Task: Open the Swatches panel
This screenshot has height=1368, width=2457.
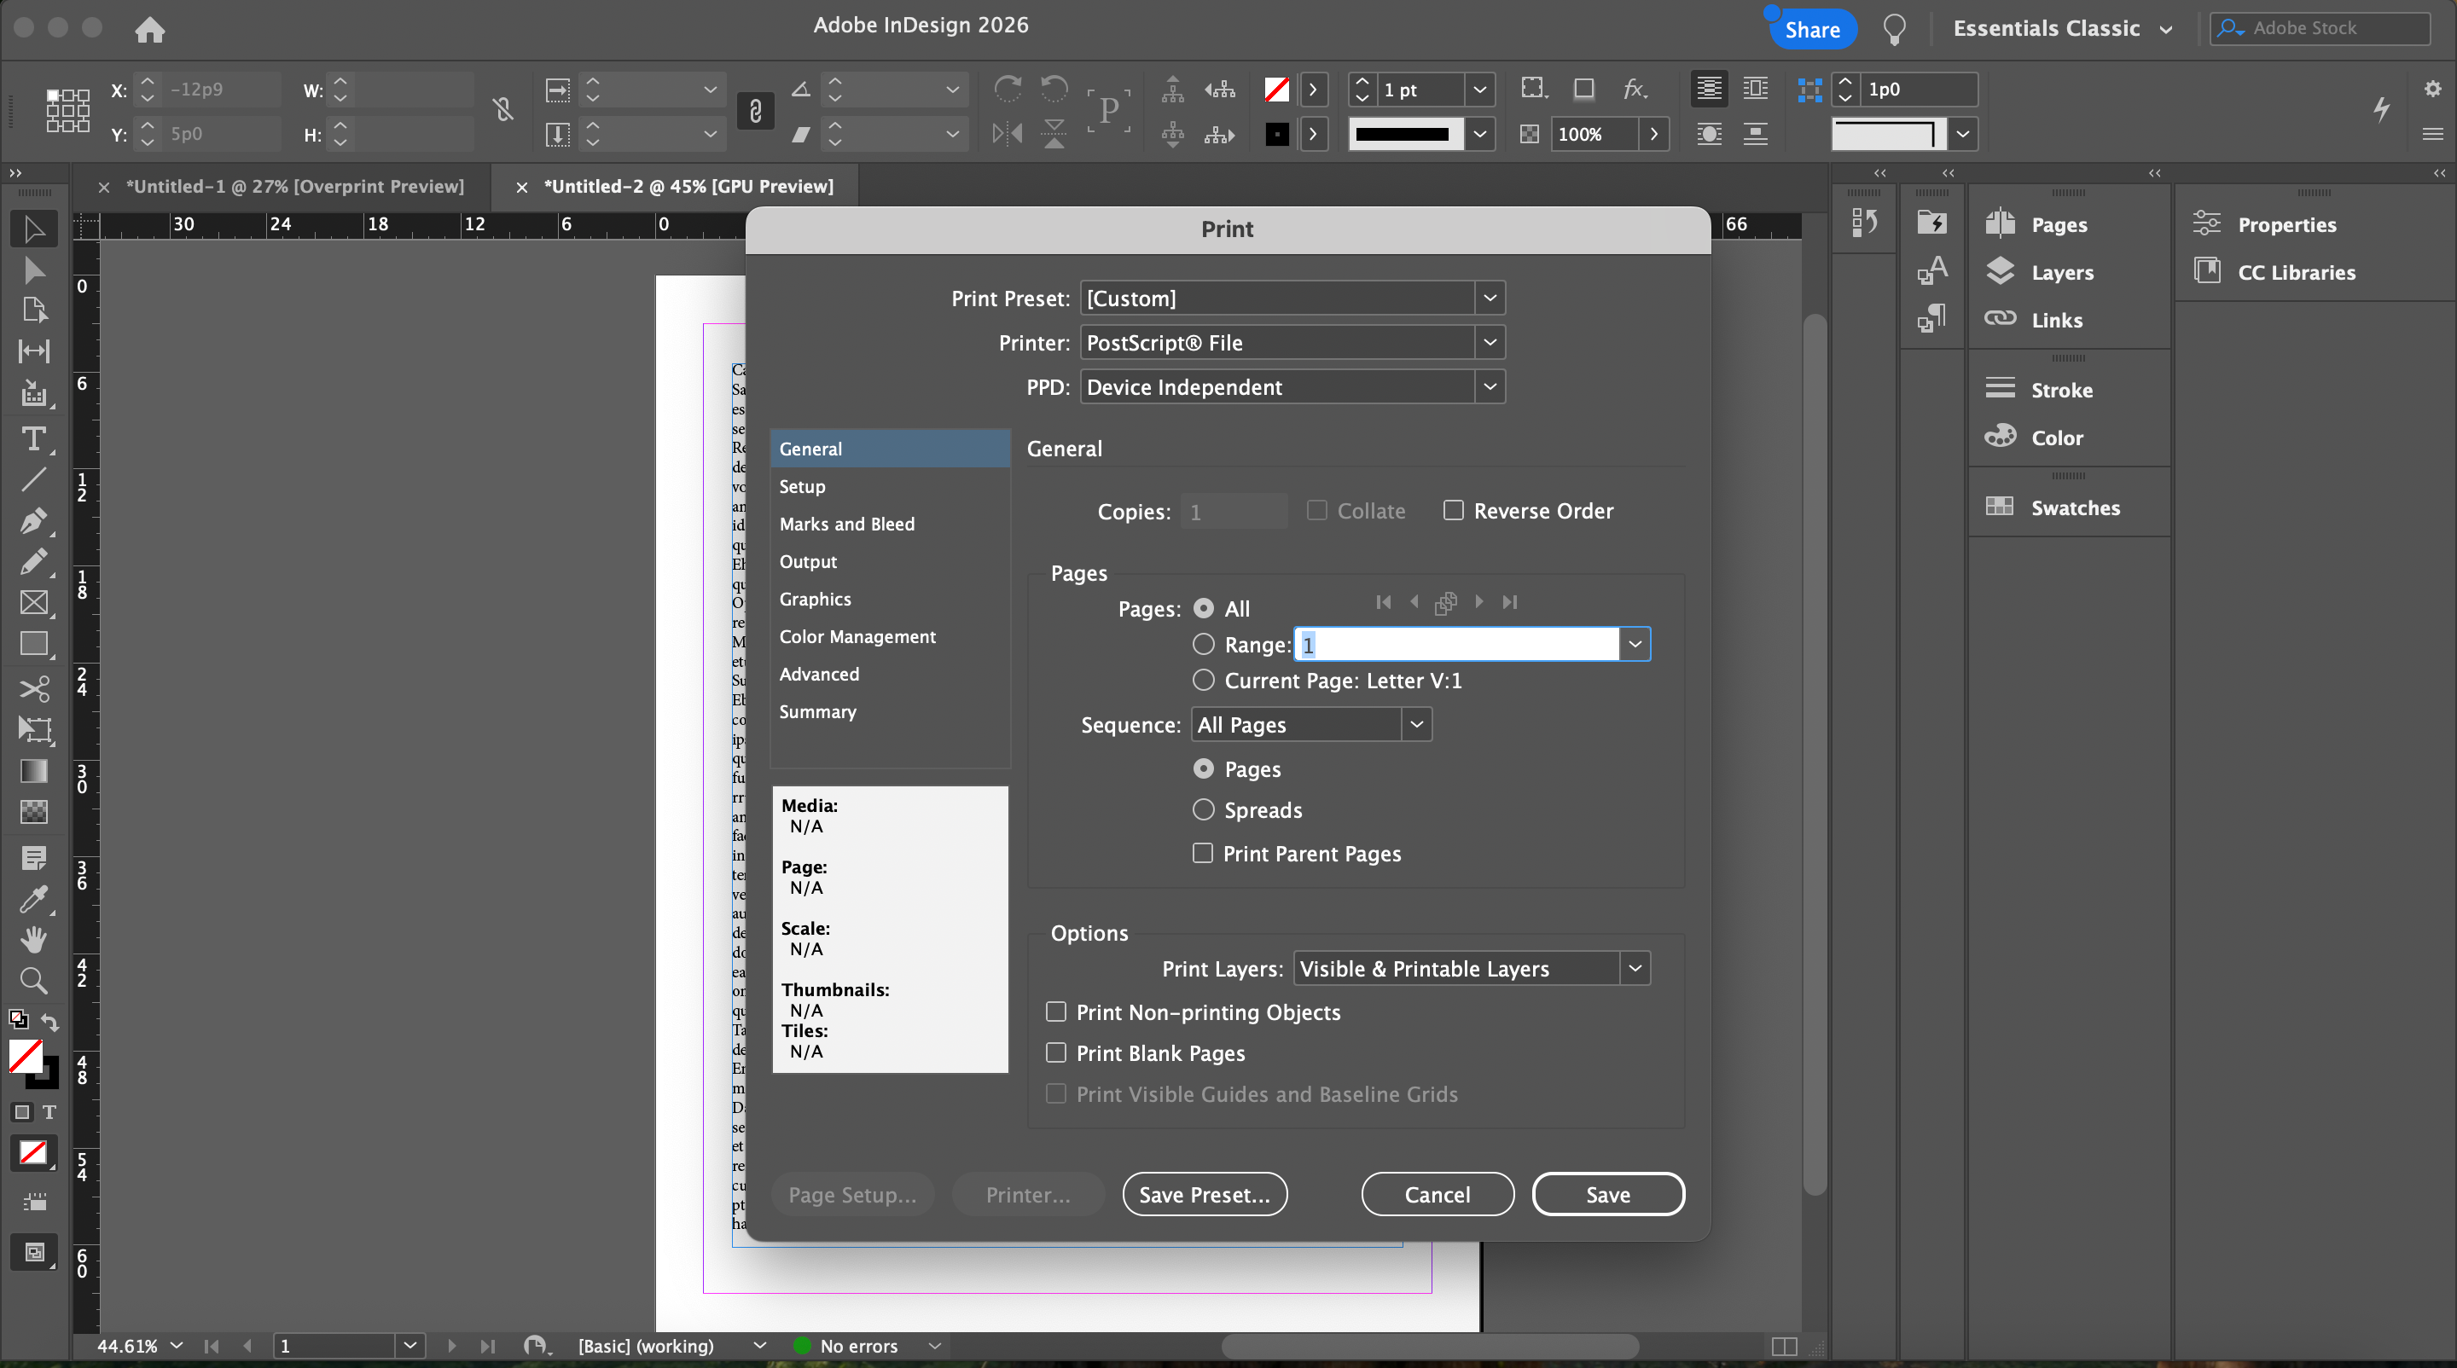Action: coord(2075,507)
